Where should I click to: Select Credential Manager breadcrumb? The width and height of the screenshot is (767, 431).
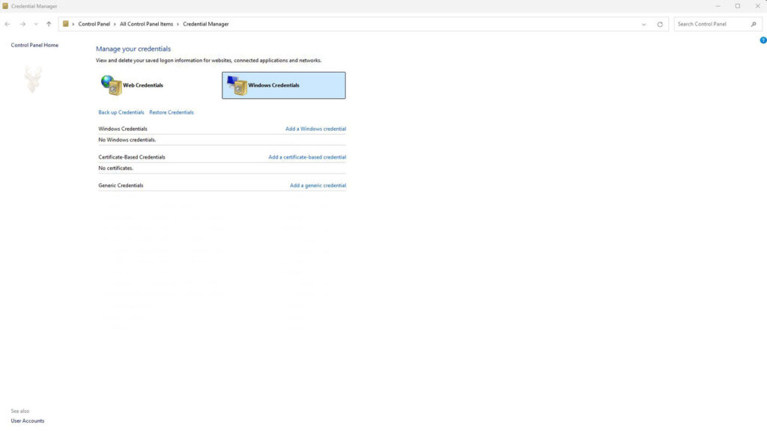coord(205,24)
